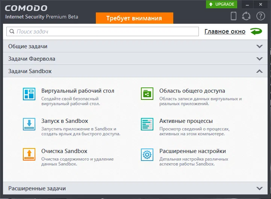Image resolution: width=271 pixels, height=199 pixels.
Task: Open the mobile device icon in header
Action: point(233,16)
